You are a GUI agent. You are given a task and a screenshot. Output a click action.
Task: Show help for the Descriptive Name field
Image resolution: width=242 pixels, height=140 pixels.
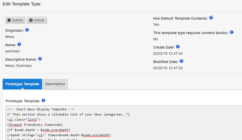[40, 59]
